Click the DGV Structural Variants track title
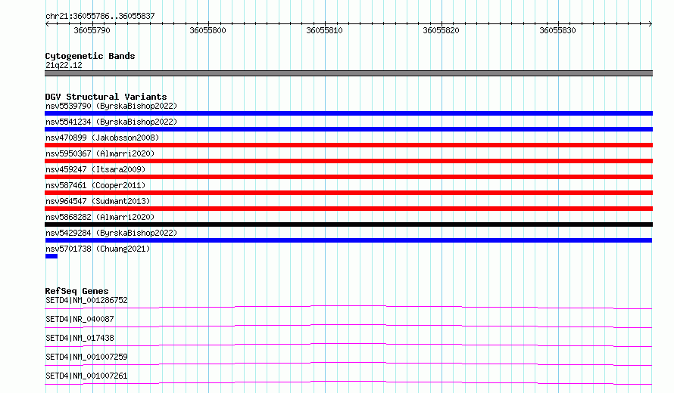The image size is (674, 393). pyautogui.click(x=106, y=97)
